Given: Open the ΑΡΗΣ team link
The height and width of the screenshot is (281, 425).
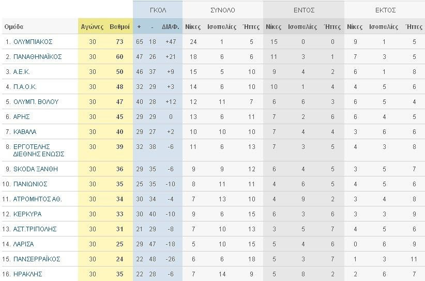Looking at the screenshot, I should point(22,116).
